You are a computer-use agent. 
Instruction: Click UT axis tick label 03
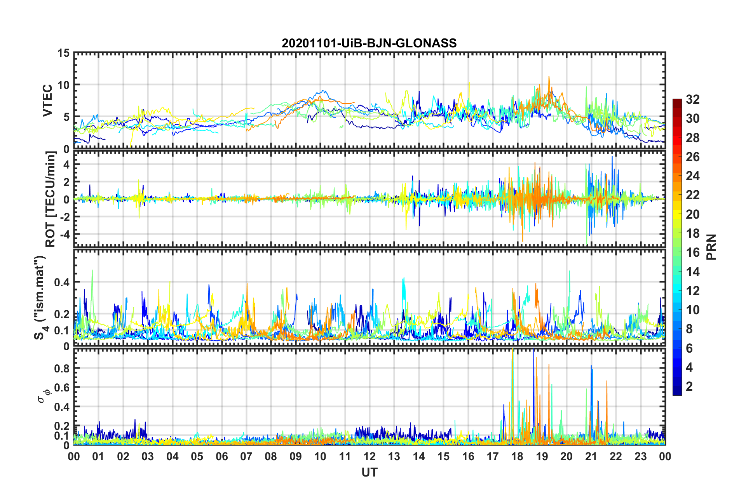point(148,456)
